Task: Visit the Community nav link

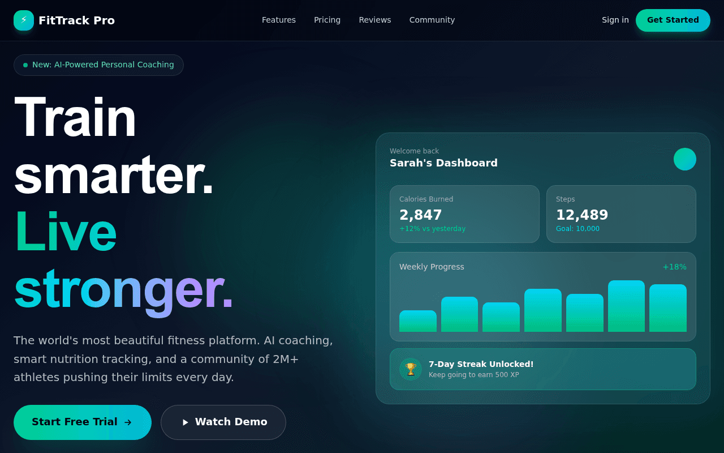Action: pyautogui.click(x=432, y=20)
